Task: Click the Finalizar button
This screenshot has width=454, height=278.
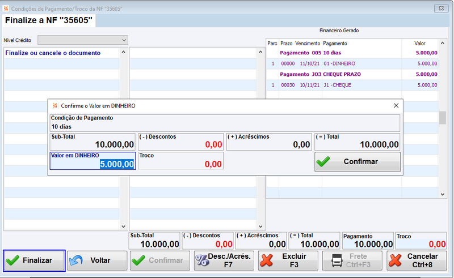Action: tap(34, 260)
